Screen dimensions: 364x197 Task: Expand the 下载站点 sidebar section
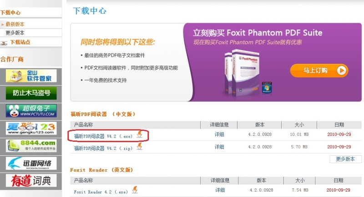[x=20, y=42]
